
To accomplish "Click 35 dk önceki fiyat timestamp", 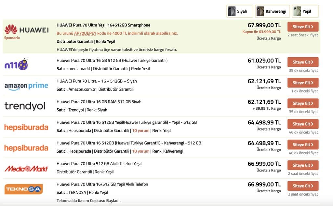I will (x=303, y=112).
